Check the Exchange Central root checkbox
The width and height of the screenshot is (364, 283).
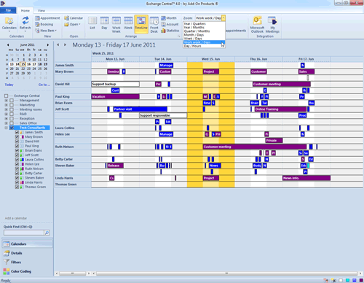(7, 96)
